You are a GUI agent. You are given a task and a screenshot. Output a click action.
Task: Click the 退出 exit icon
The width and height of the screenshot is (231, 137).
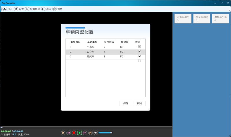[43, 9]
